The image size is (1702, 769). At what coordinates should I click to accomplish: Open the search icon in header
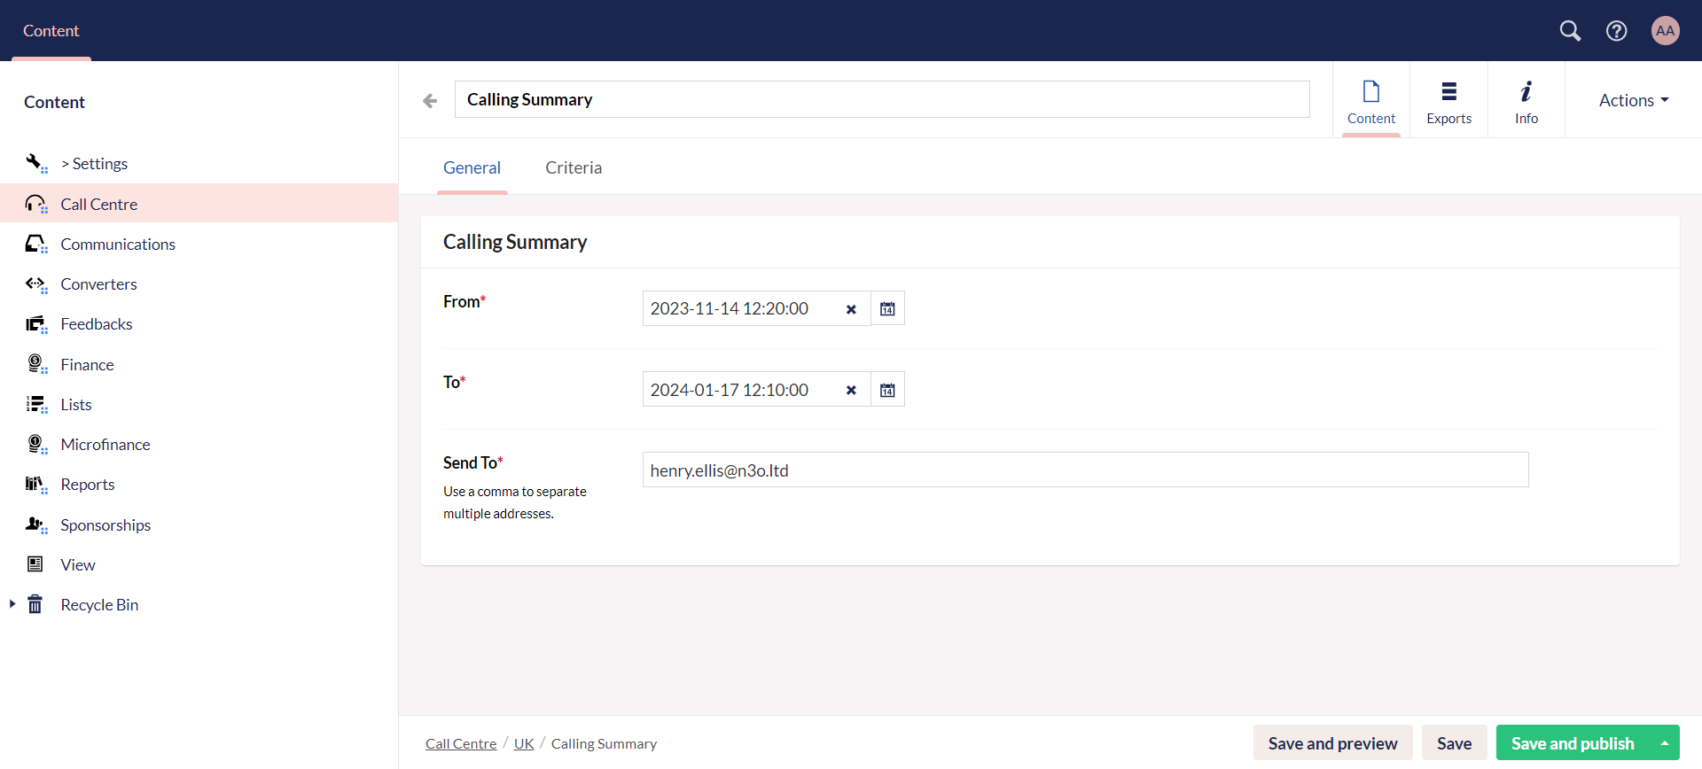(x=1570, y=31)
